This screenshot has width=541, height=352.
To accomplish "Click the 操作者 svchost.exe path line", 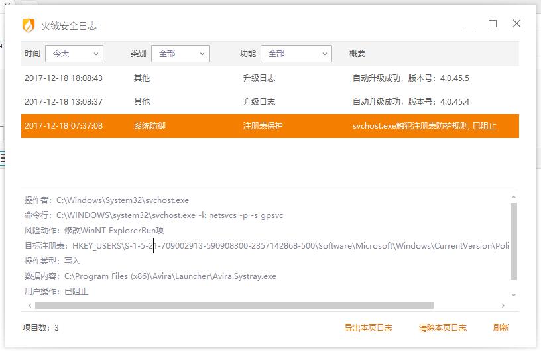I will tap(107, 200).
